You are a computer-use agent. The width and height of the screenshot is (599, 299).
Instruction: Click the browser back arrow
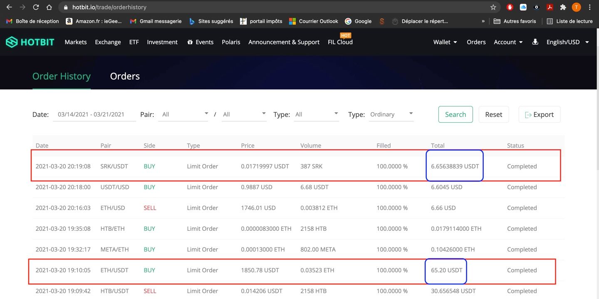[9, 7]
